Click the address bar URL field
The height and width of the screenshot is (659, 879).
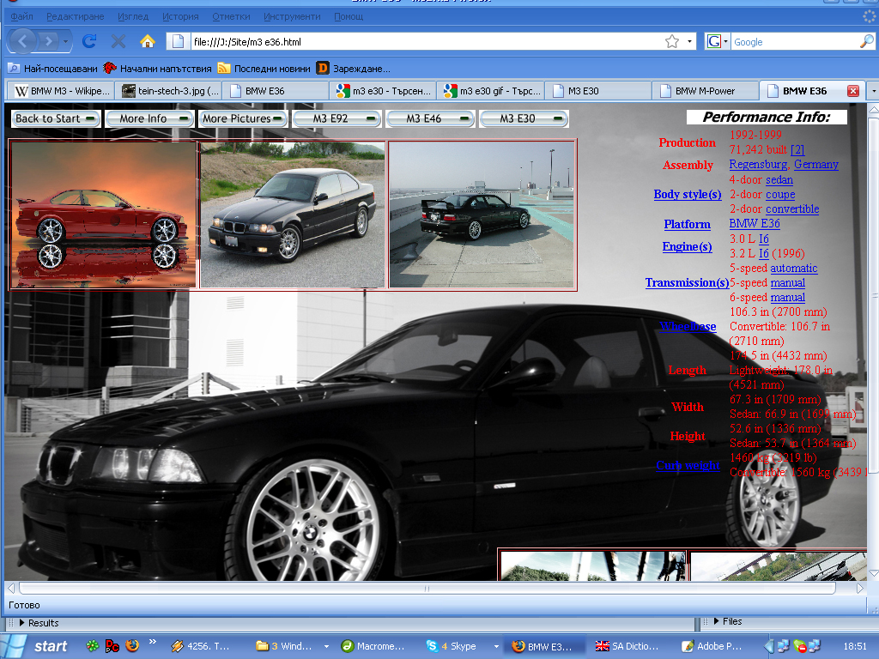click(426, 41)
